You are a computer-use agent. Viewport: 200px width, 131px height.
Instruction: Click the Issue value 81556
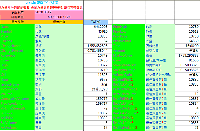pos(187,60)
